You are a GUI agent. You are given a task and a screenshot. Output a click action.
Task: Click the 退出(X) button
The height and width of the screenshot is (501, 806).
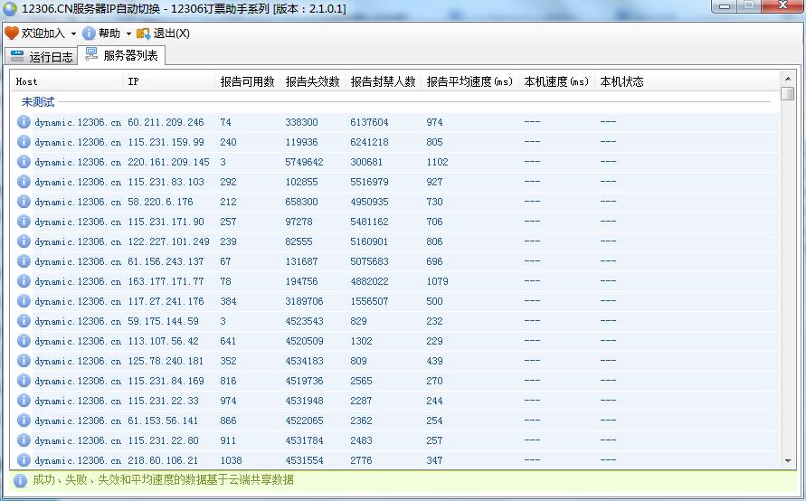(171, 33)
